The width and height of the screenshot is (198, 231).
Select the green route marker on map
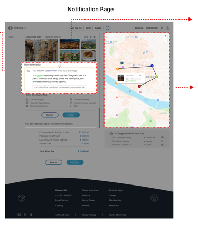click(x=156, y=77)
